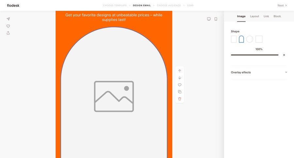Switch to mobile preview icon
294x158 pixels.
[x=216, y=19]
